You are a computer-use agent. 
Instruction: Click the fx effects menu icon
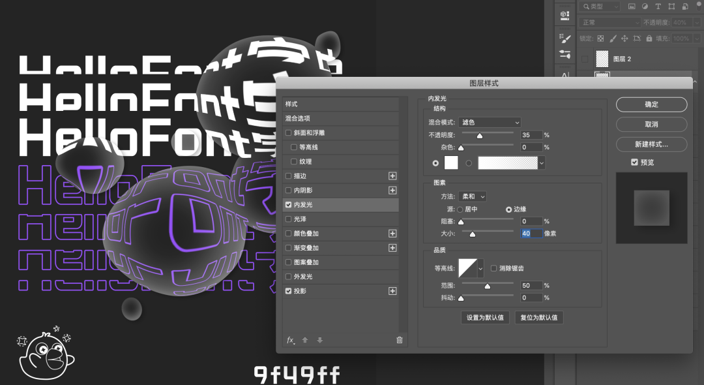pyautogui.click(x=291, y=340)
